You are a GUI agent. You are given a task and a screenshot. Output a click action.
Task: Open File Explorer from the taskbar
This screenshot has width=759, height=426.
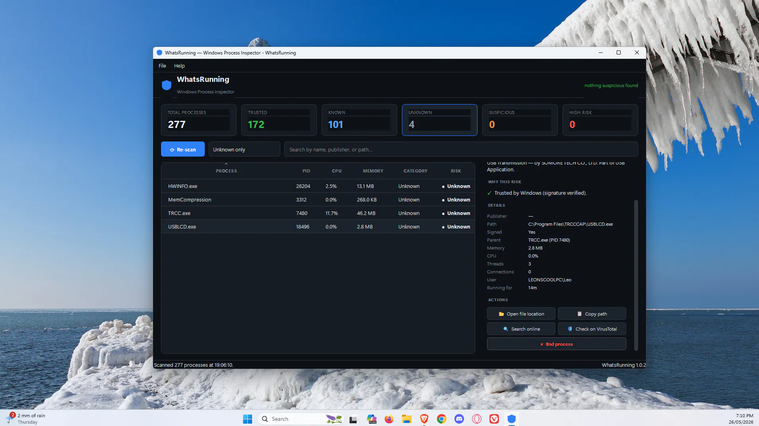tap(406, 419)
